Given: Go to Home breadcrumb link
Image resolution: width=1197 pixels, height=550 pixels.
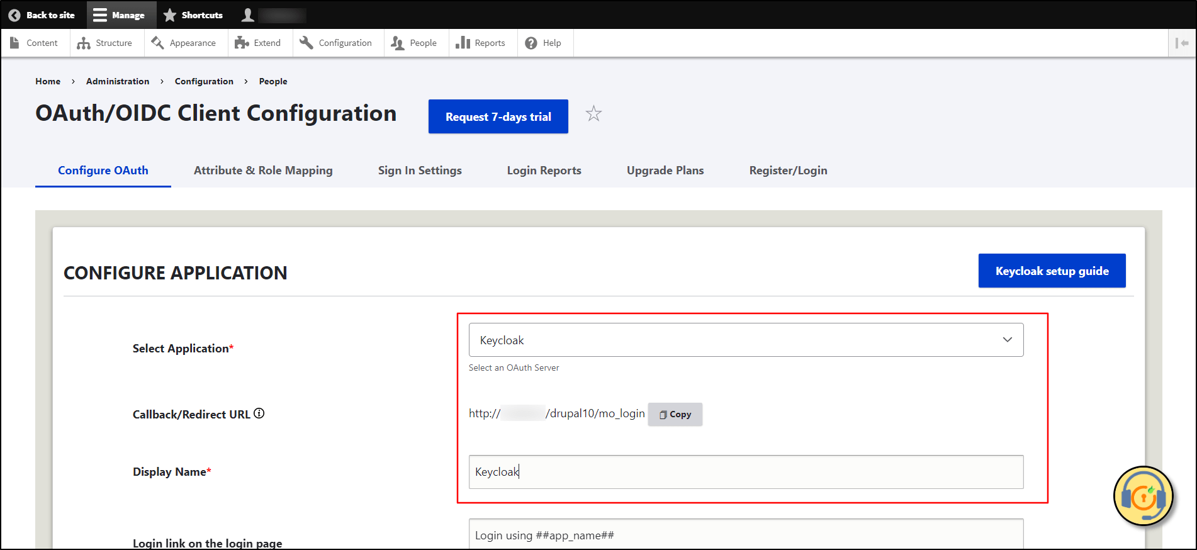Looking at the screenshot, I should pos(48,81).
